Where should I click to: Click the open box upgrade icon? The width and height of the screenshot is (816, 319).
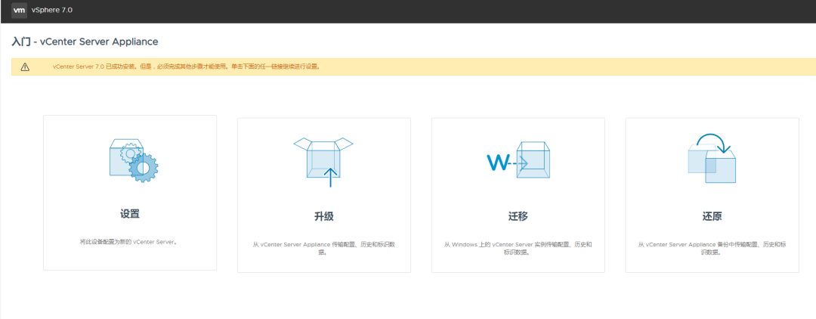click(323, 163)
